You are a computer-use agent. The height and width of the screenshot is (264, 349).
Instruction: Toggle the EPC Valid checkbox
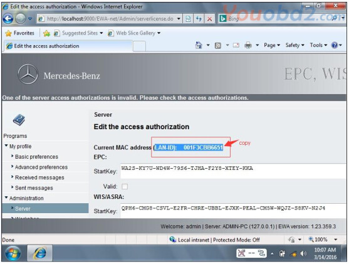point(125,186)
